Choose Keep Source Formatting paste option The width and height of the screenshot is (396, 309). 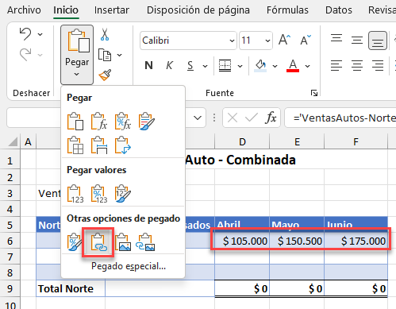pyautogui.click(x=146, y=122)
